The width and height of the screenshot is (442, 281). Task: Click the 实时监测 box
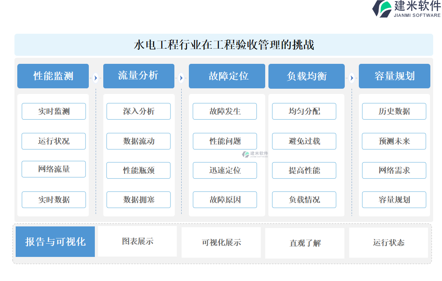point(54,111)
